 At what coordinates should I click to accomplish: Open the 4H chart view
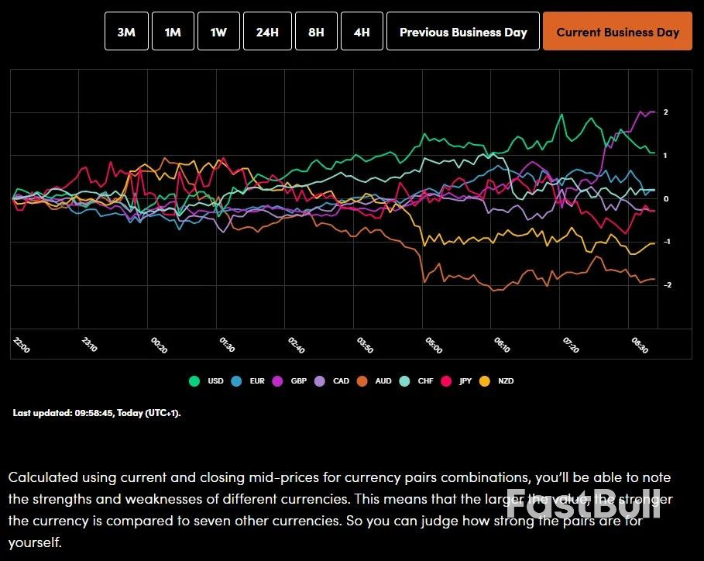362,31
